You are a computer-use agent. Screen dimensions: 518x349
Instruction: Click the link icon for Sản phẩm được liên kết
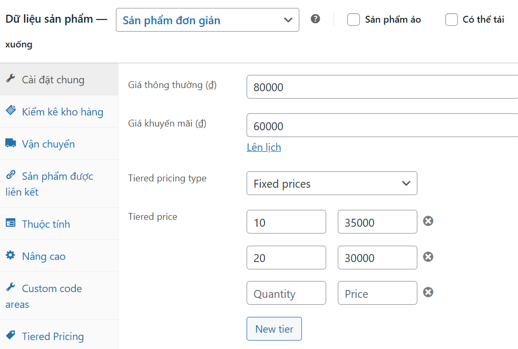10,176
